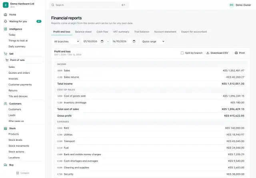Open Locations in the sidebar

14,158
